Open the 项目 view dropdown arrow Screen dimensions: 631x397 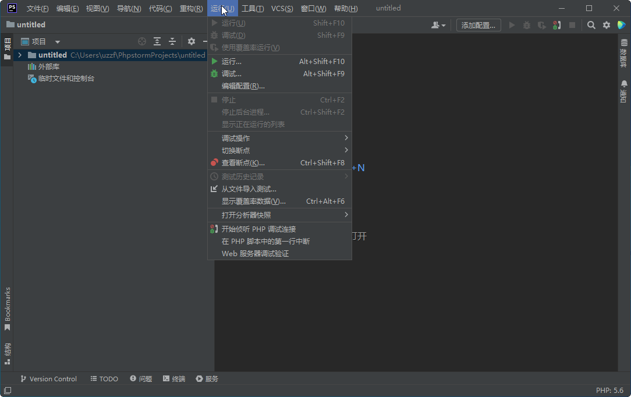coord(58,42)
